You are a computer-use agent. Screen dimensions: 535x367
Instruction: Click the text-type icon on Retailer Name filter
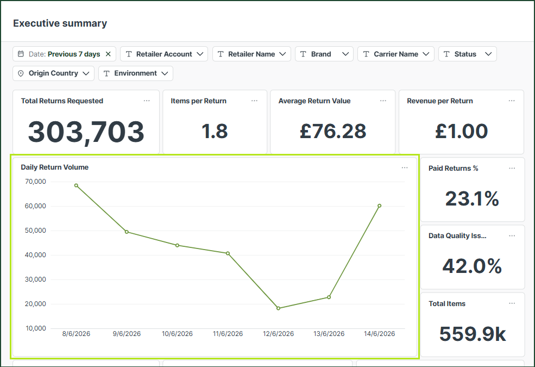221,54
